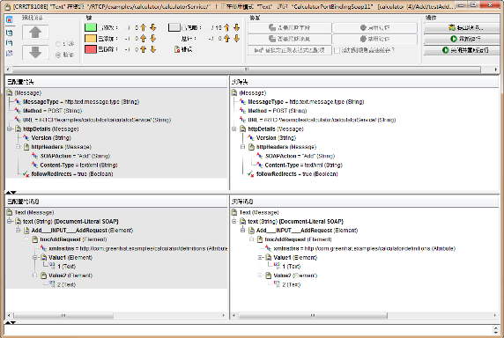The image size is (504, 338).
Task: Collapse the httpHeaders node in the right pane
Action: (243, 147)
